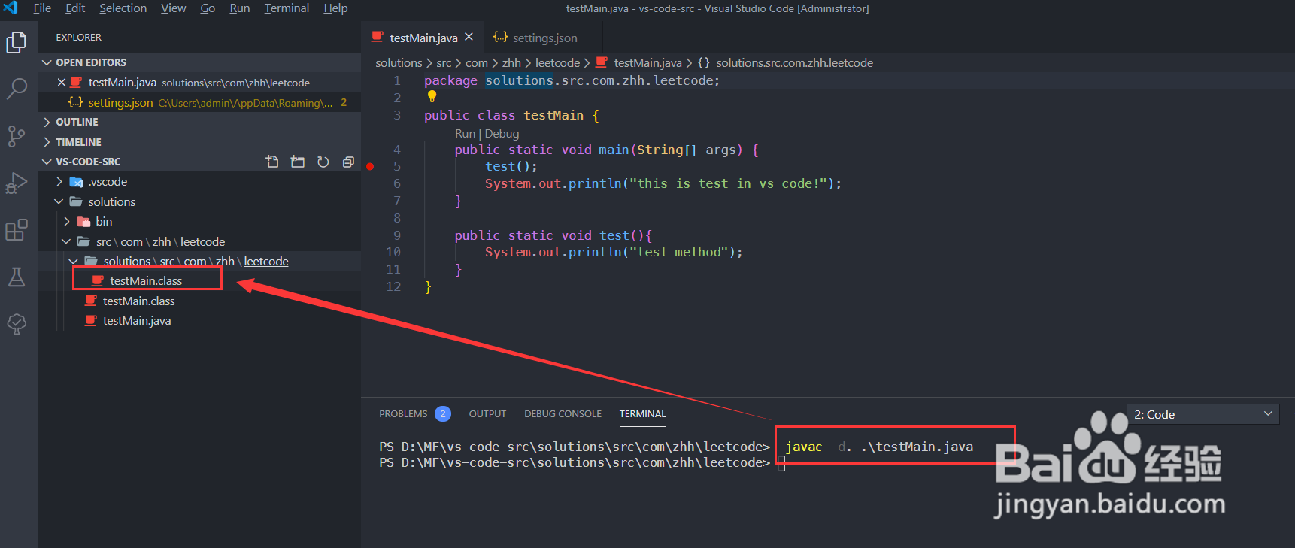The image size is (1295, 548).
Task: Open the Extensions view icon
Action: tap(17, 230)
